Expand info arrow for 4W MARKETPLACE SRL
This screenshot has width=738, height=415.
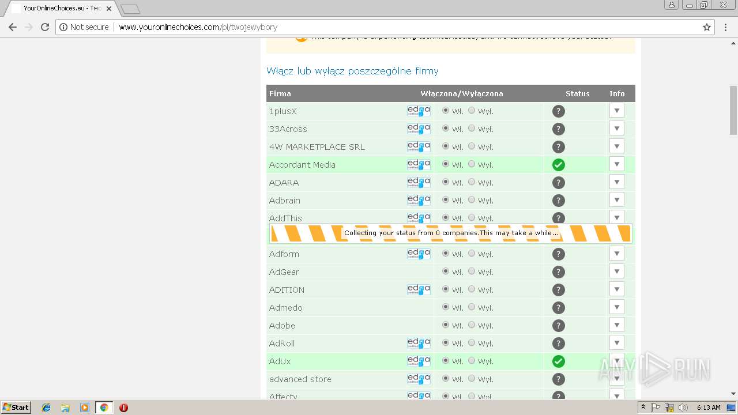coord(617,146)
